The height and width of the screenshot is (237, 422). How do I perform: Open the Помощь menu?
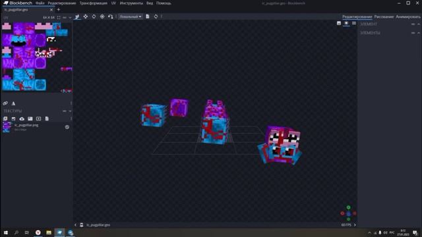point(164,3)
